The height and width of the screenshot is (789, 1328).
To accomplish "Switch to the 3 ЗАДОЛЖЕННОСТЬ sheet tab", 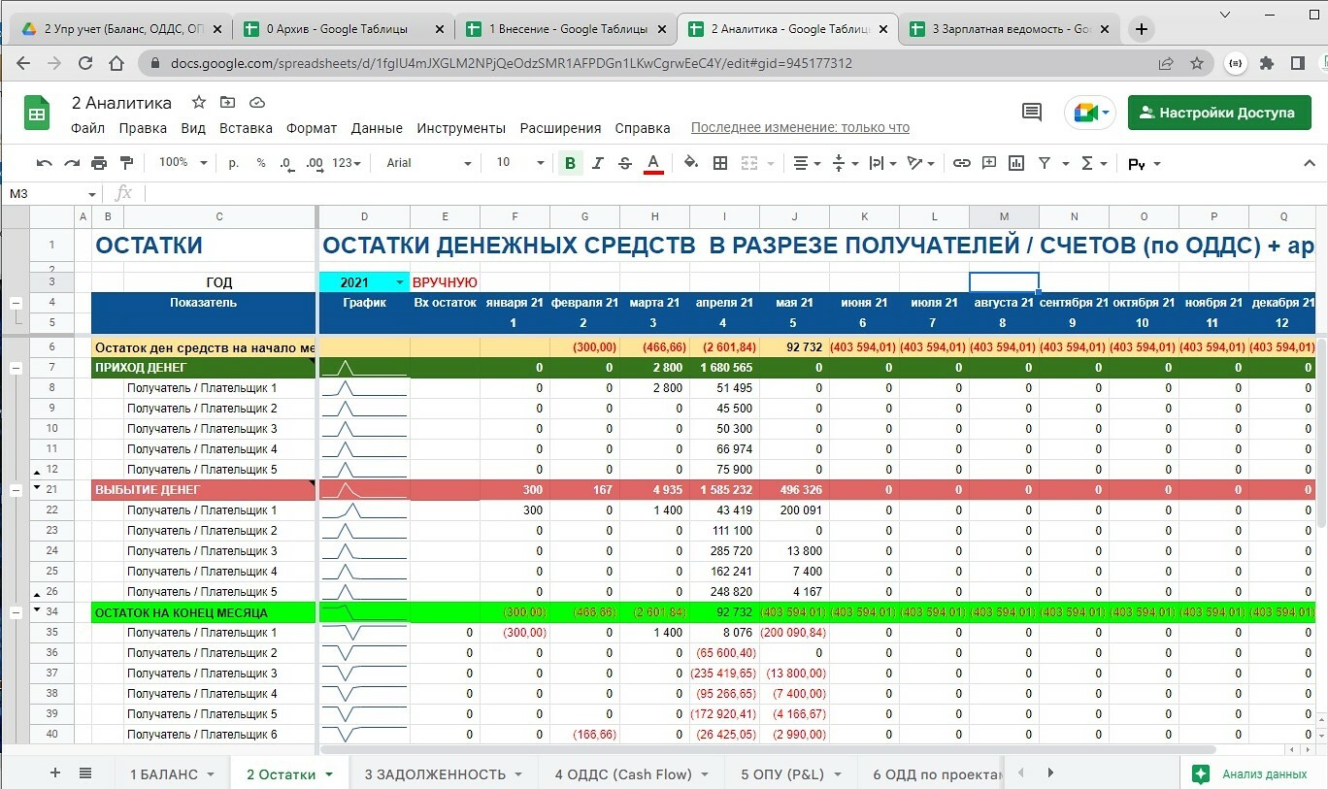I will click(444, 773).
